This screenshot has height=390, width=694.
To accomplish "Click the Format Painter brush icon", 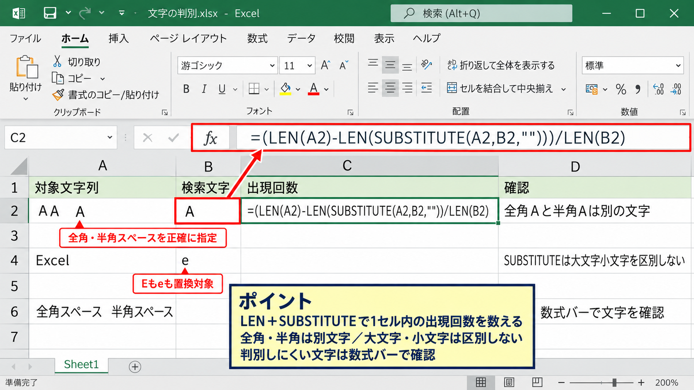I will point(58,94).
